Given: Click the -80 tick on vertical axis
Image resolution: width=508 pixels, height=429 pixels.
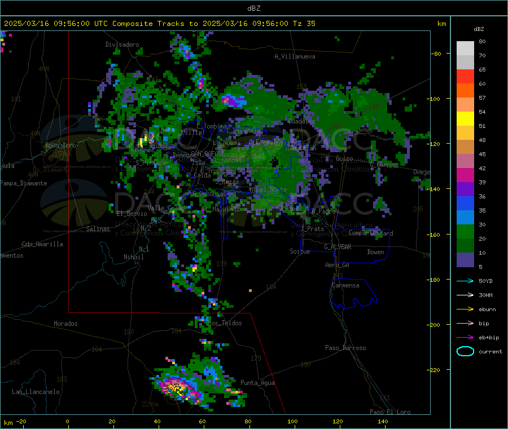Looking at the screenshot, I should click(436, 54).
